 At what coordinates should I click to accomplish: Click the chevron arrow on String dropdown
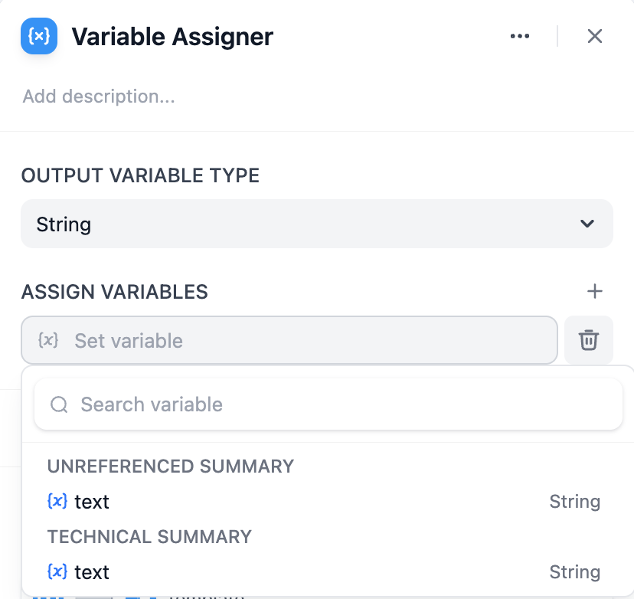click(x=587, y=224)
